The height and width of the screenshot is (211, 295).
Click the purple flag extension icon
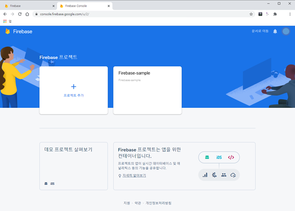tap(268, 14)
